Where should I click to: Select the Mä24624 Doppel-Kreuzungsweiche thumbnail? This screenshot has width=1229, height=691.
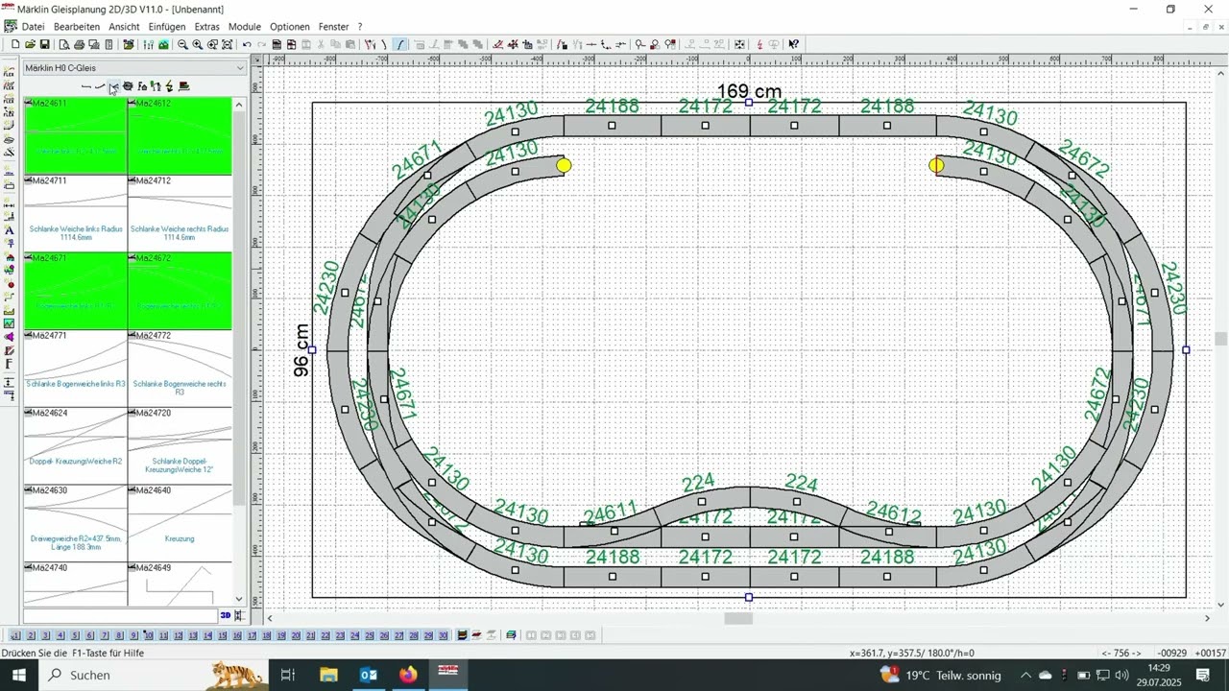[75, 445]
